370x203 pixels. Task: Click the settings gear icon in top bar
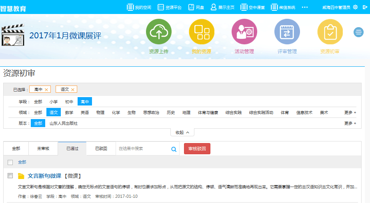(355, 7)
